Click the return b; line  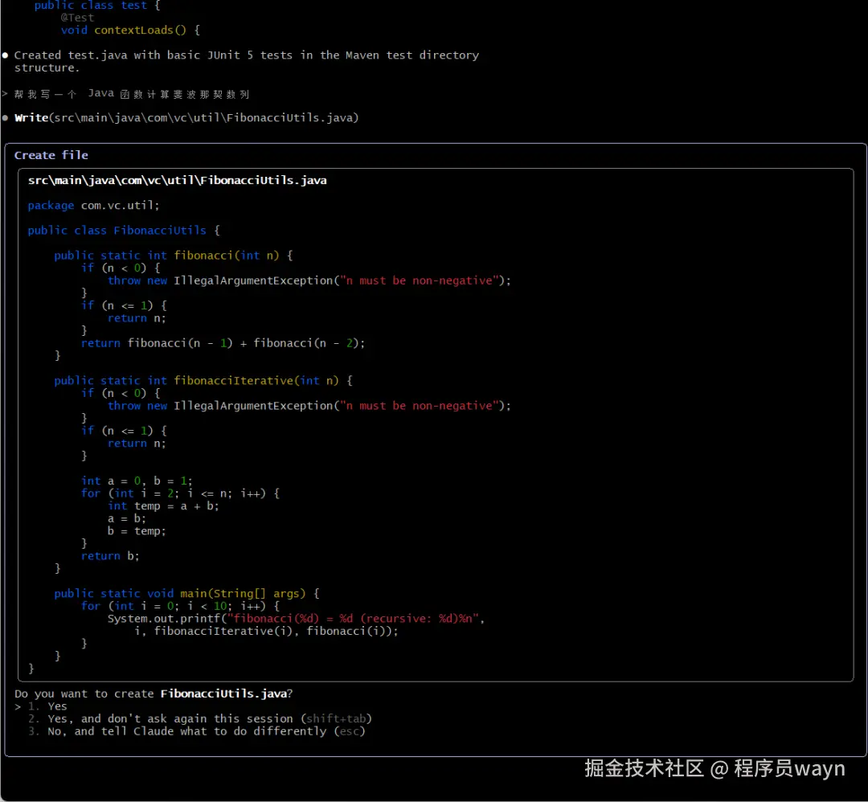coord(110,556)
